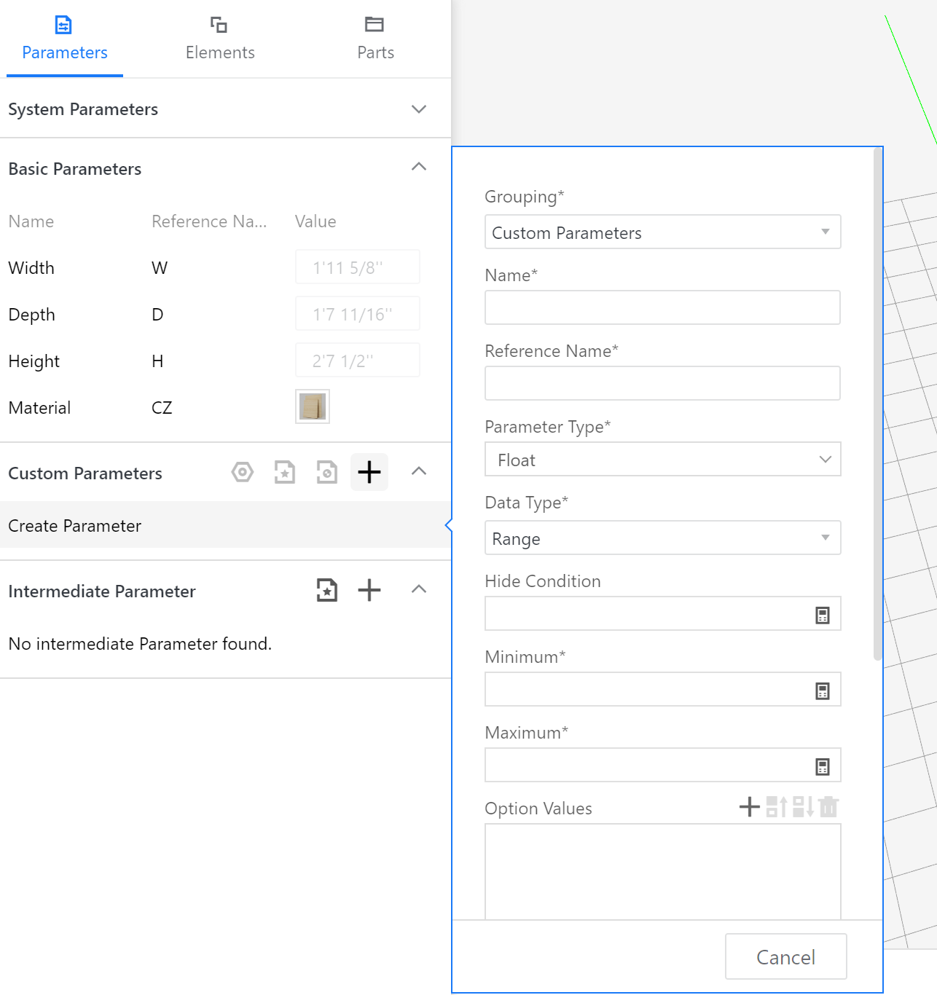Expand the System Parameters section
The image size is (937, 995).
pyautogui.click(x=419, y=109)
